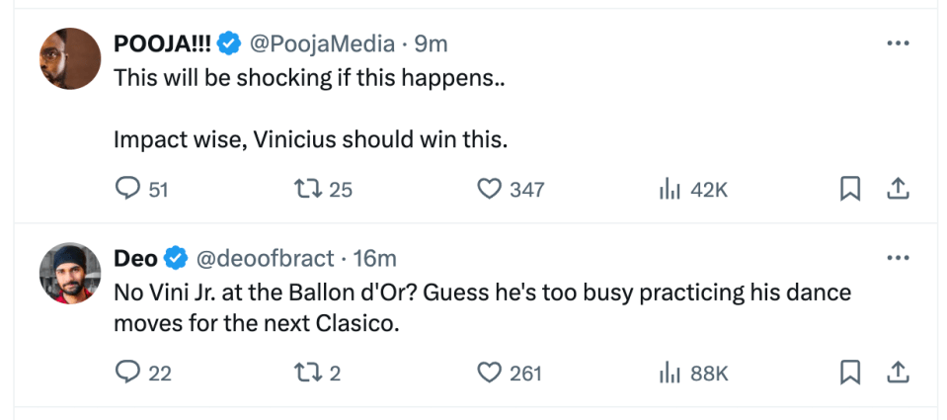
Task: Share Deo's tweet
Action: (898, 373)
